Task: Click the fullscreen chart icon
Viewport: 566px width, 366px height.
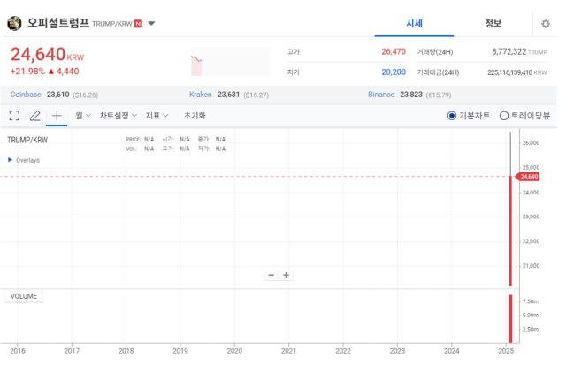Action: [14, 115]
